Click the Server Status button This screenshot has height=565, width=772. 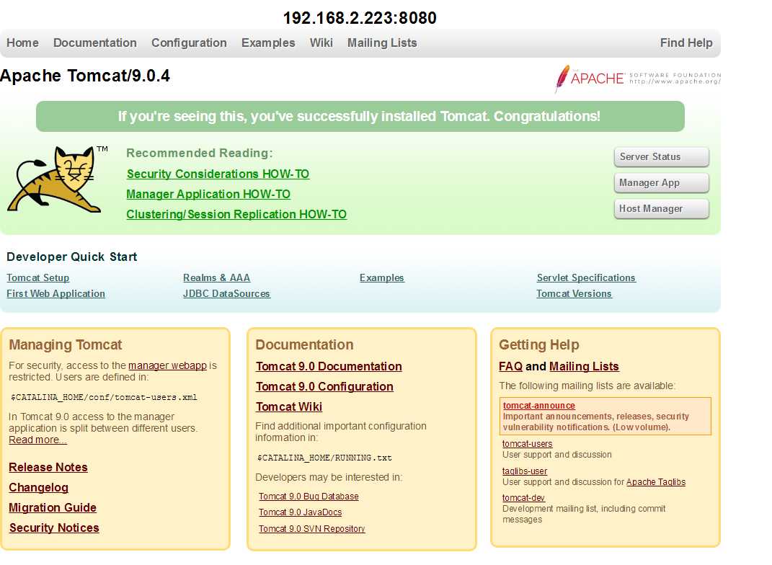pos(662,157)
